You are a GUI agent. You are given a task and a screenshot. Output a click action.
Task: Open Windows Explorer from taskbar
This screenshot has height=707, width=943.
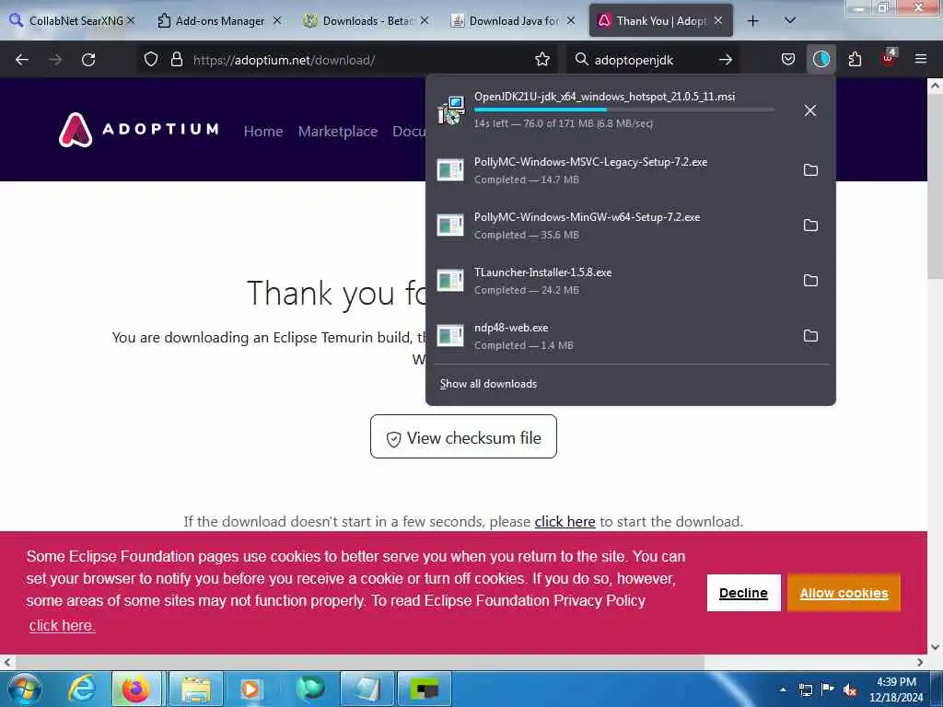(196, 689)
